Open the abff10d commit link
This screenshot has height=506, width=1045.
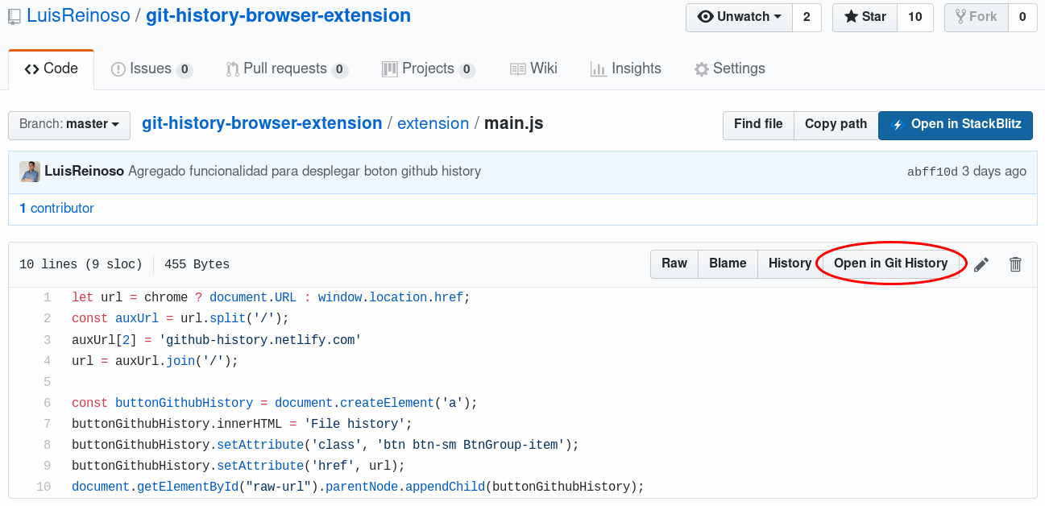click(x=932, y=172)
